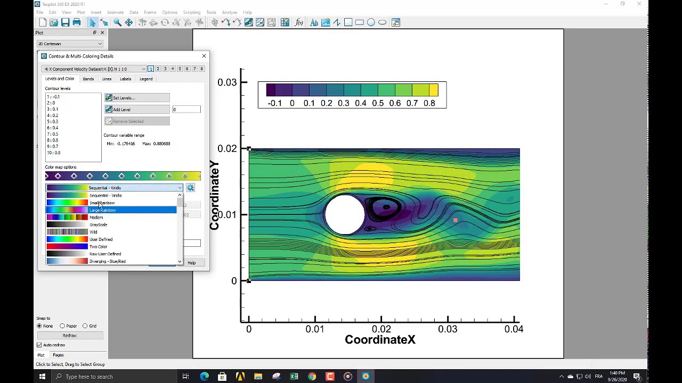Select the Adjustor tool
This screenshot has height=383, width=682.
(x=104, y=22)
